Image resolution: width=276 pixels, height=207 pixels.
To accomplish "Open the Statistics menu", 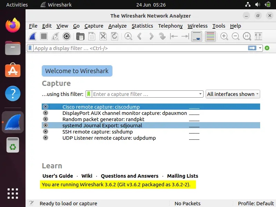I will click(x=142, y=26).
